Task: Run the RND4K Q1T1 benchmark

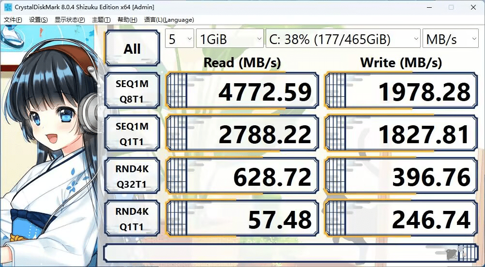Action: tap(132, 219)
